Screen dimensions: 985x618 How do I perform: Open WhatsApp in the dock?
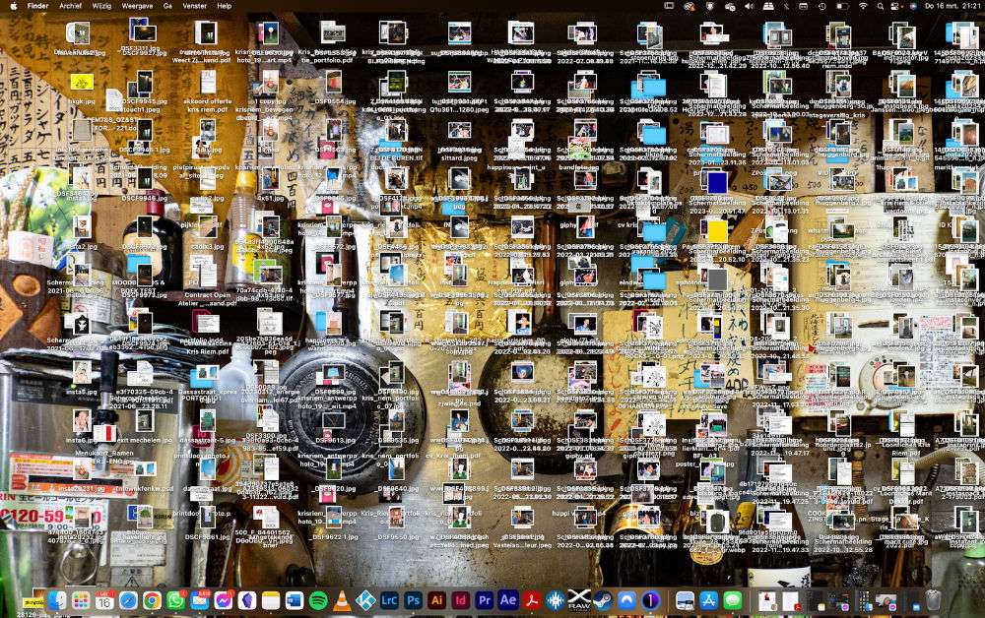point(176,600)
